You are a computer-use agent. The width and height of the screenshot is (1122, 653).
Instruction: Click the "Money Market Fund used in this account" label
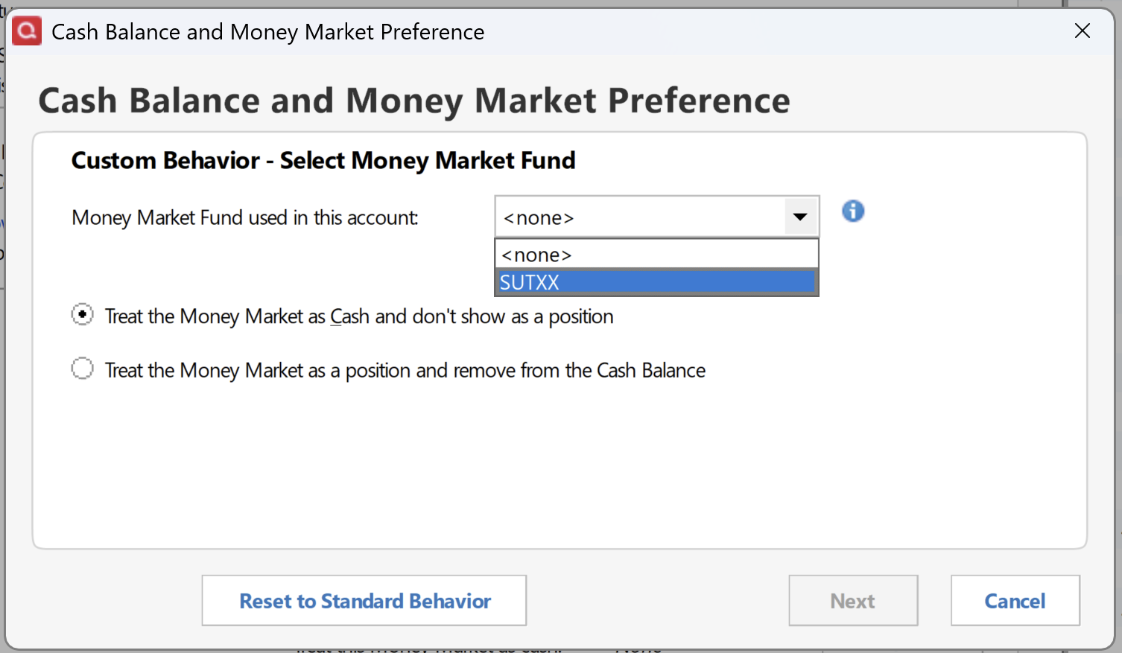click(245, 218)
